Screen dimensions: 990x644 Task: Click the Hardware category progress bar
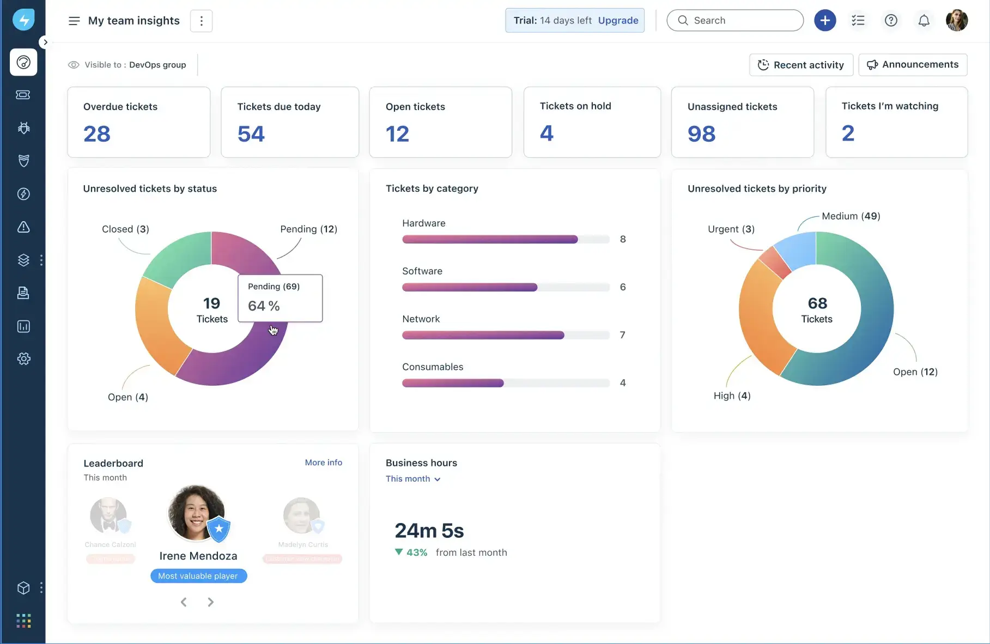tap(505, 239)
